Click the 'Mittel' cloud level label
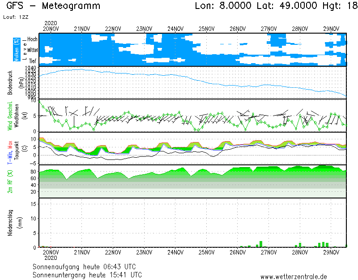The width and height of the screenshot is (358, 280). (x=33, y=50)
